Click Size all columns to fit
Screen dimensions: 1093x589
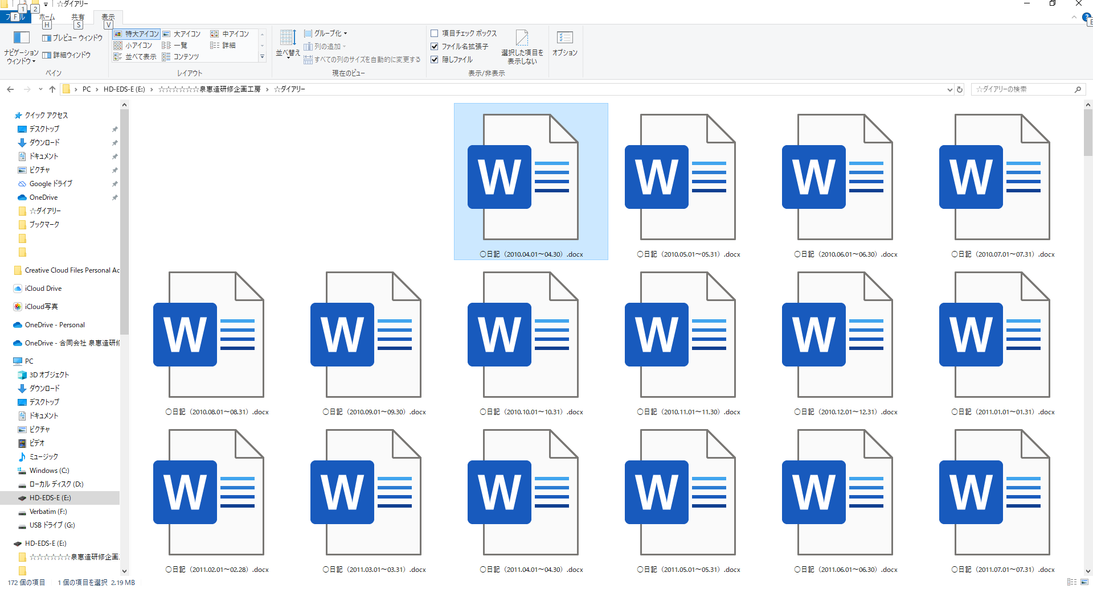[x=362, y=60]
